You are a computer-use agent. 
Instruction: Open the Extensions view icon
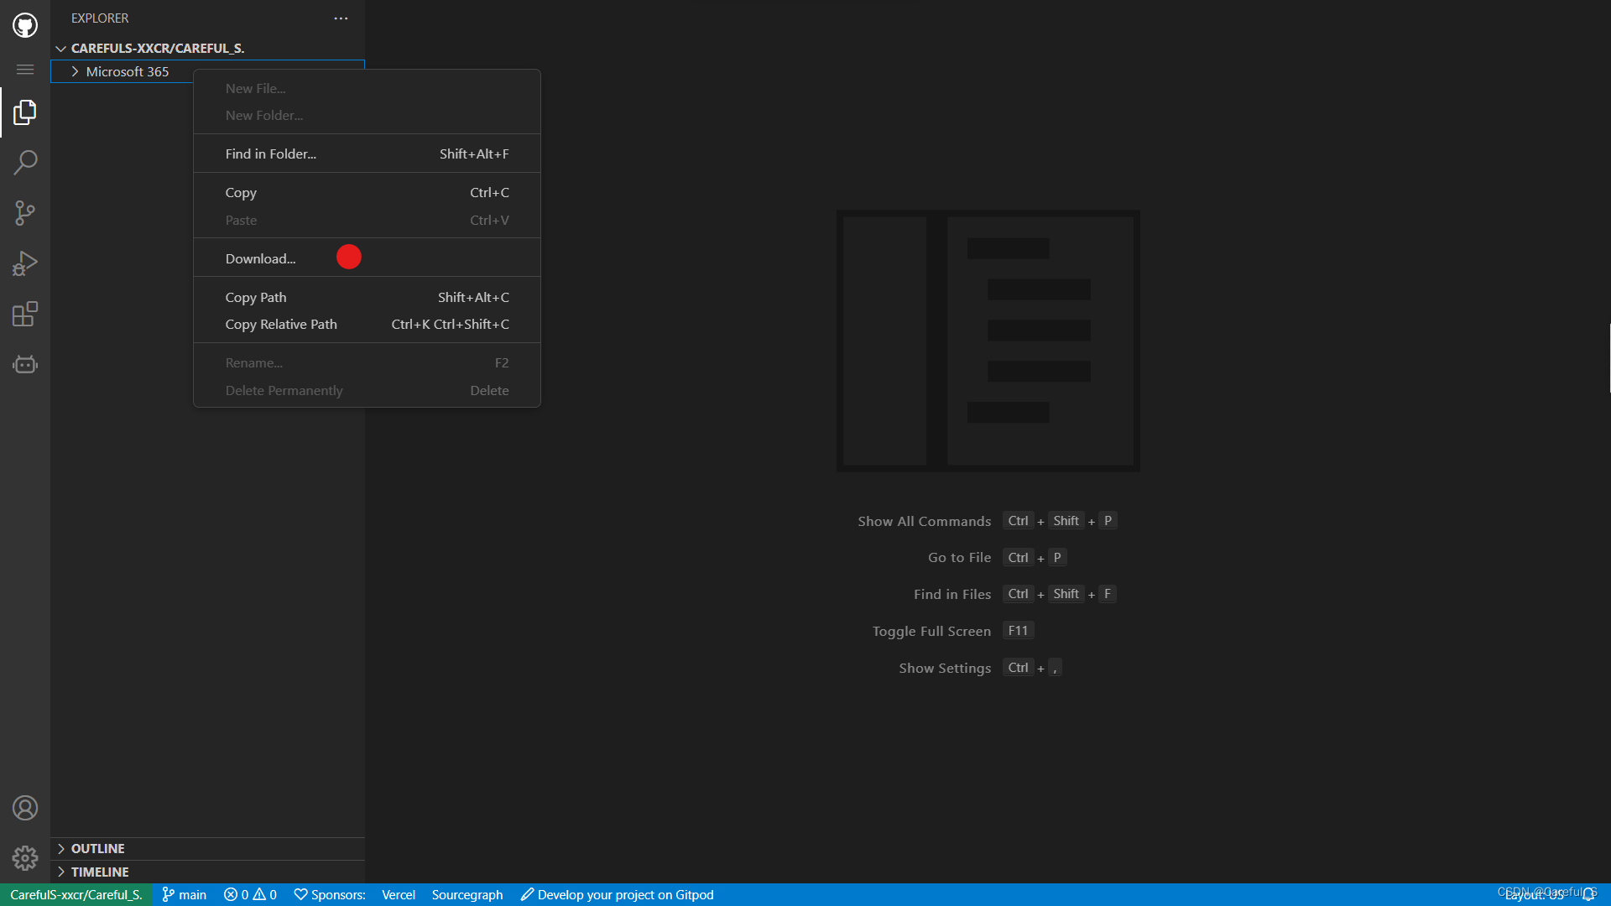[x=25, y=314]
